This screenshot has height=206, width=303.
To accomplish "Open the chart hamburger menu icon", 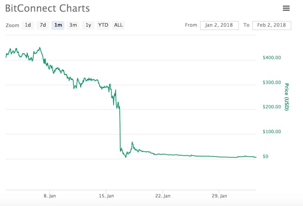I will [286, 8].
